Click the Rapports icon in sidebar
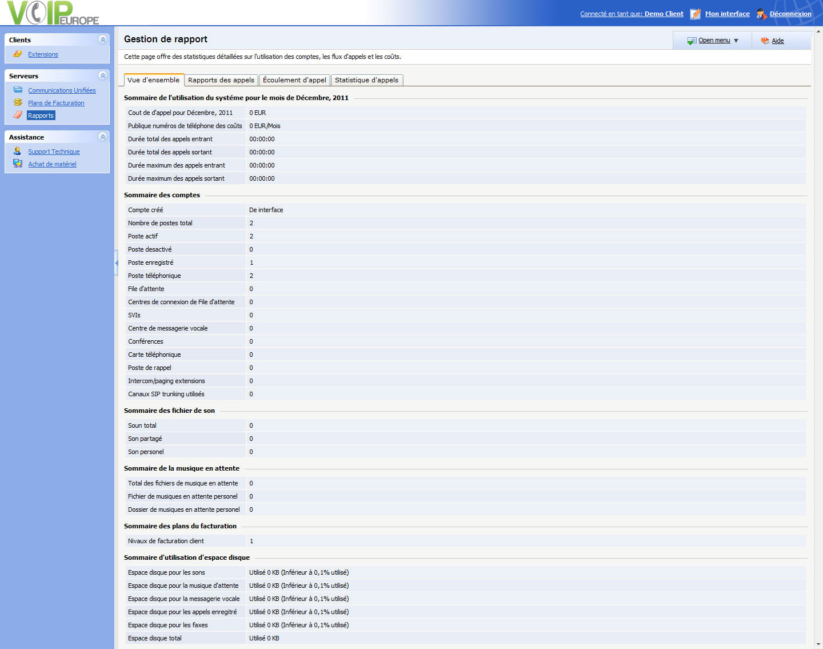This screenshot has width=823, height=649. coord(18,116)
